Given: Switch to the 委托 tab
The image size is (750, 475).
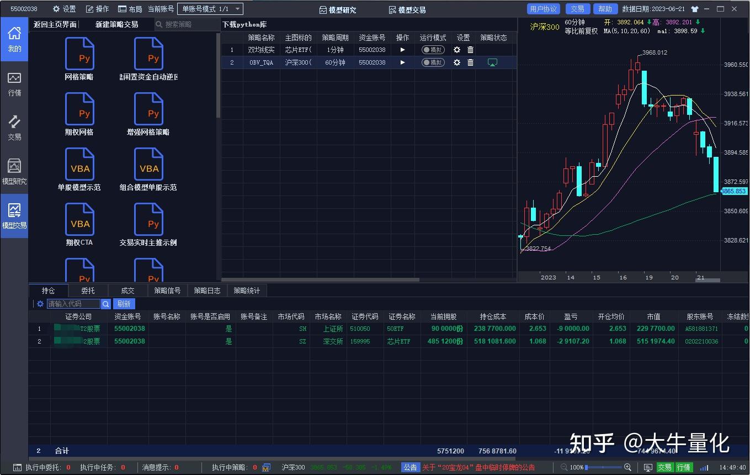Looking at the screenshot, I should (87, 290).
